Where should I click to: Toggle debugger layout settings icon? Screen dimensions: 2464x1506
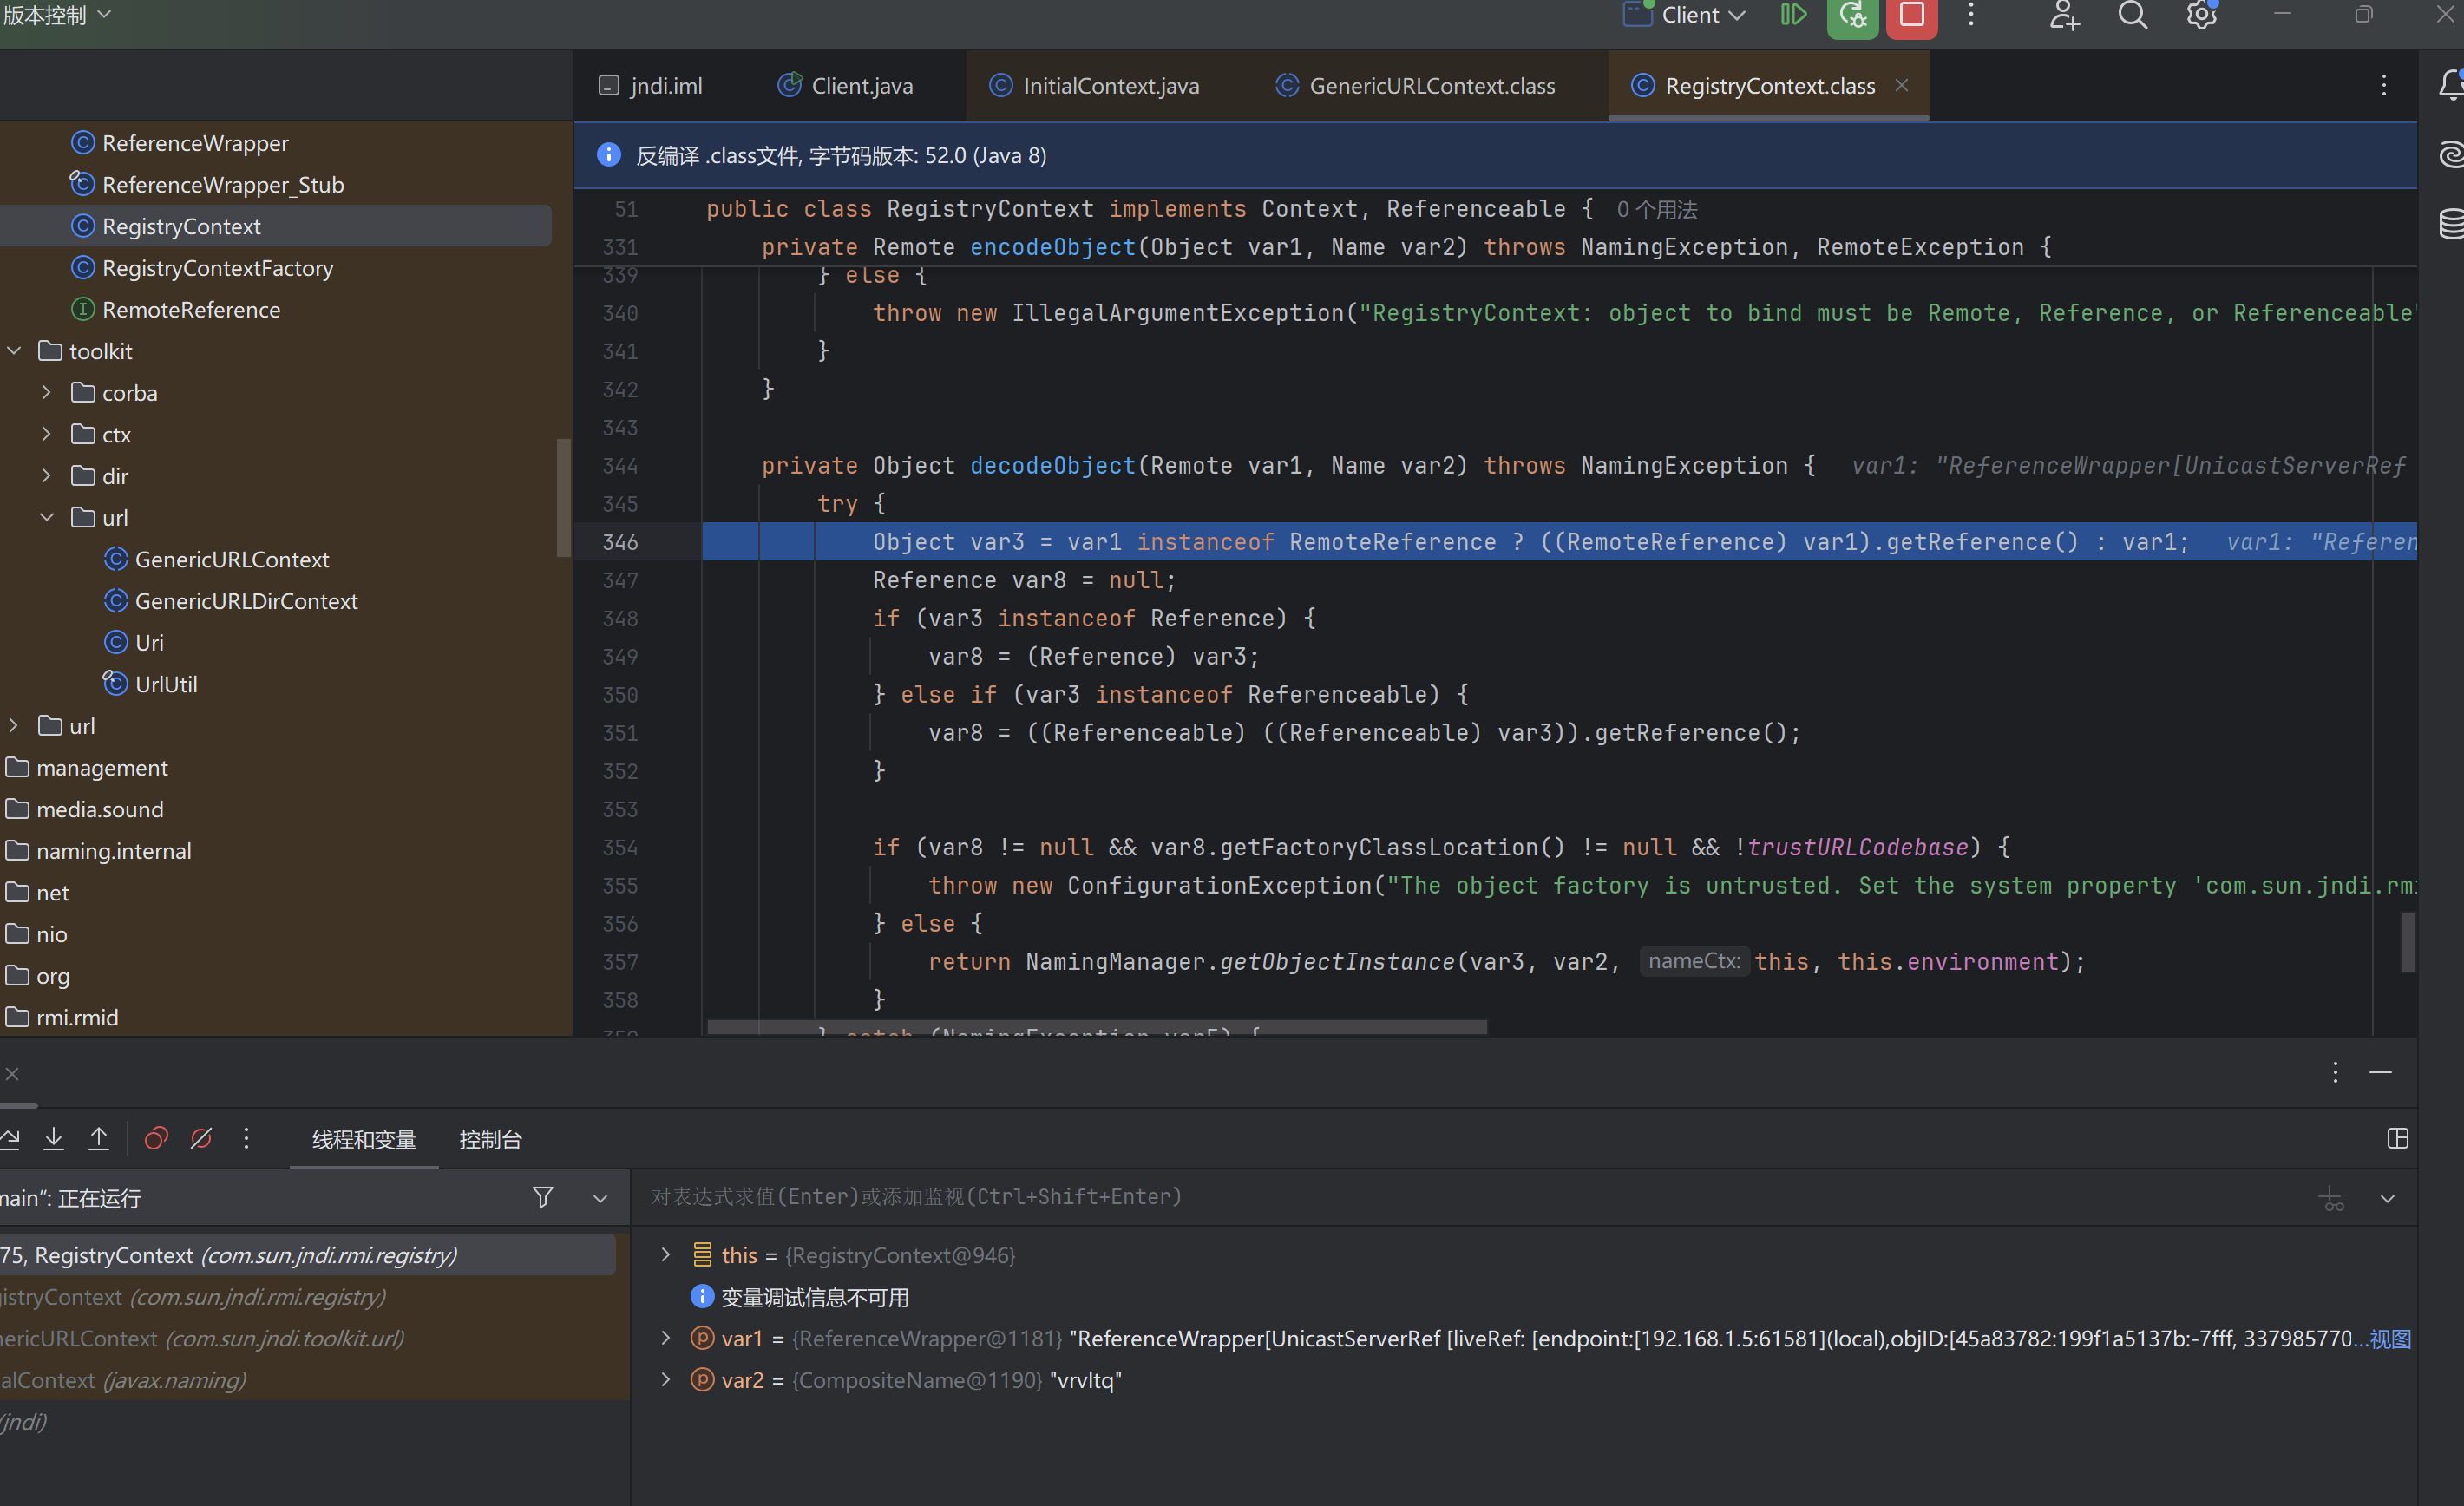pyautogui.click(x=2397, y=1139)
